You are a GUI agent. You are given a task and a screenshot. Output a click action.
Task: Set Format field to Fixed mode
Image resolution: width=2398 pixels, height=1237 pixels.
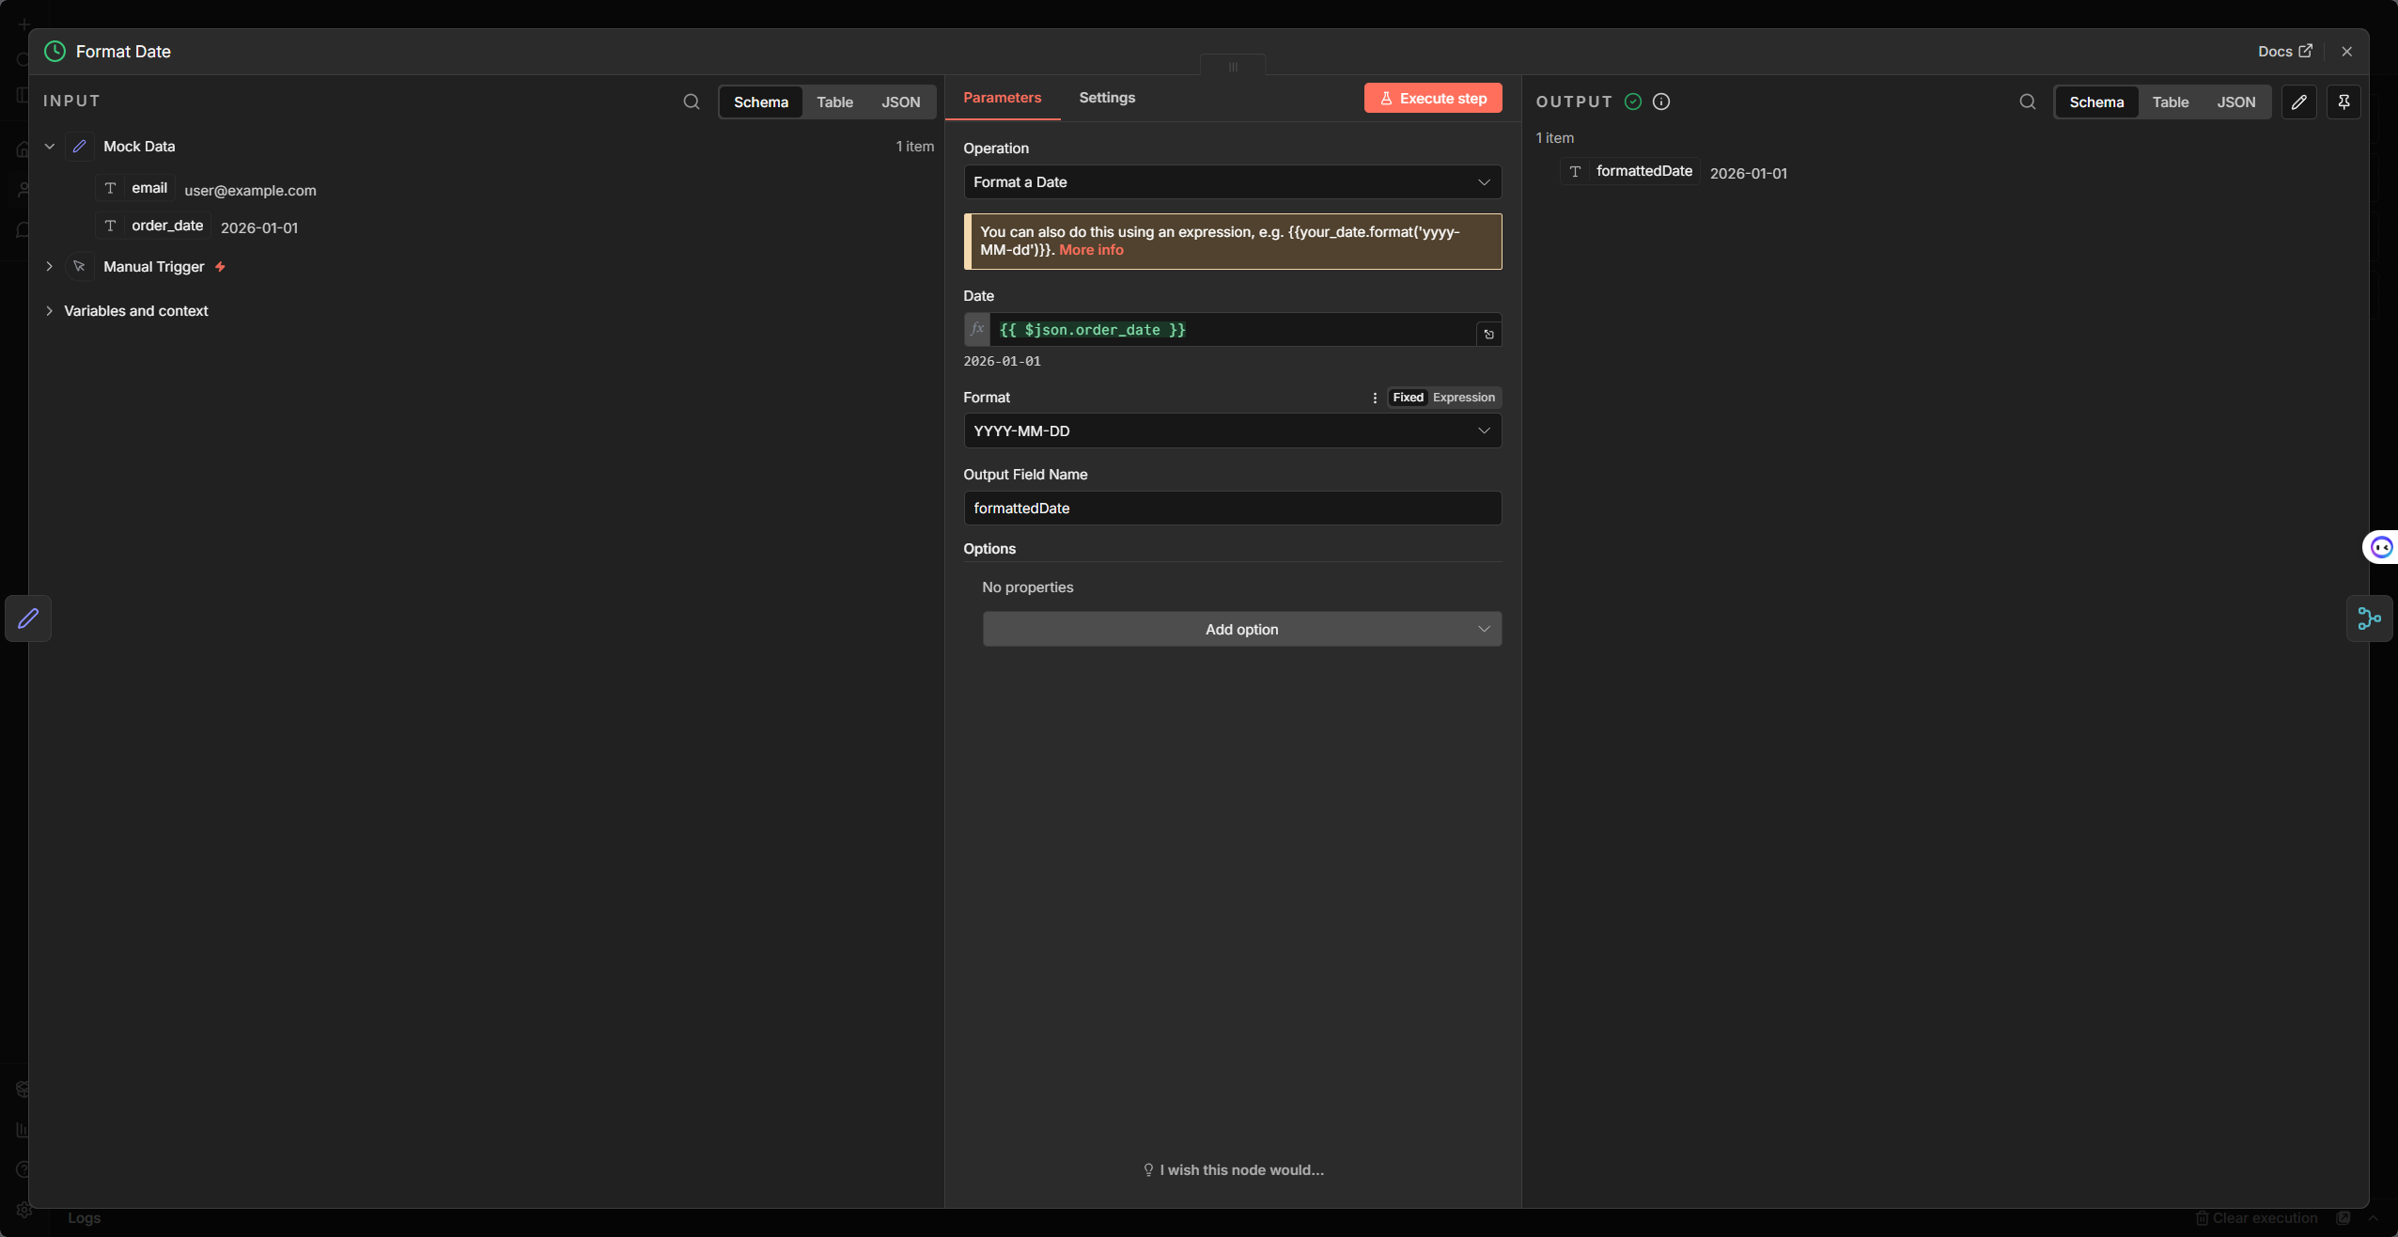(1408, 398)
